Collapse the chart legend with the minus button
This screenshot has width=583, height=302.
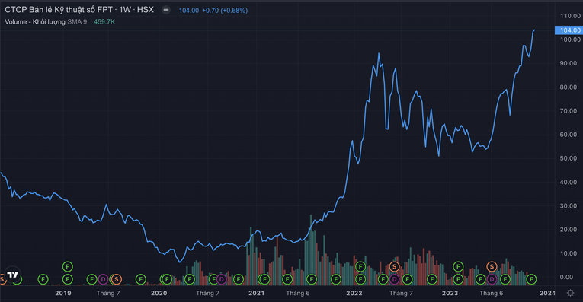166,10
